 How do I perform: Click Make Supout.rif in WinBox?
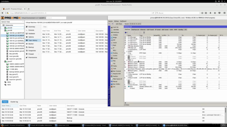[x=117, y=79]
